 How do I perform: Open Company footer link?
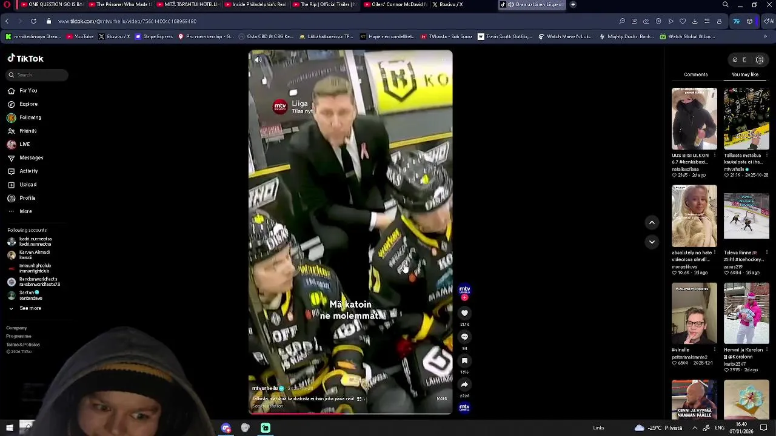click(16, 328)
